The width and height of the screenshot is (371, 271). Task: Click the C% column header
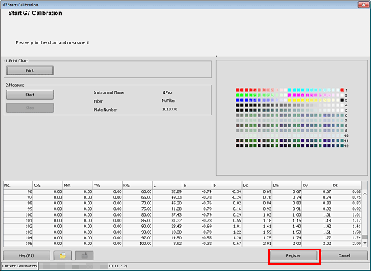point(47,186)
